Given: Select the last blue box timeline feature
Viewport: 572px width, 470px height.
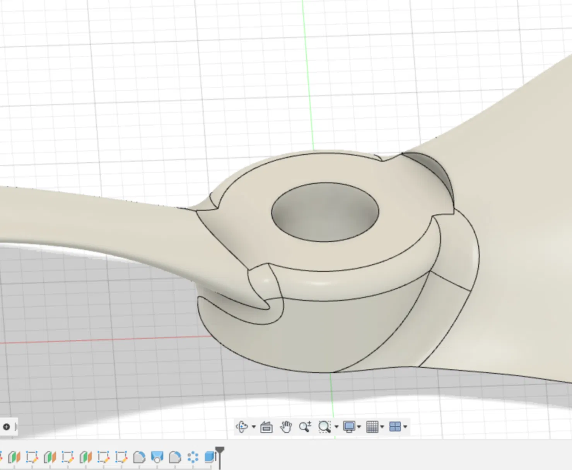Looking at the screenshot, I should pyautogui.click(x=210, y=457).
